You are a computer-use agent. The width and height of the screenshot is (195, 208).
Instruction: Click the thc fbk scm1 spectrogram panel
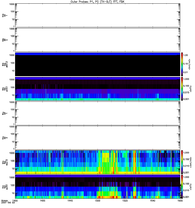pyautogui.click(x=97, y=186)
